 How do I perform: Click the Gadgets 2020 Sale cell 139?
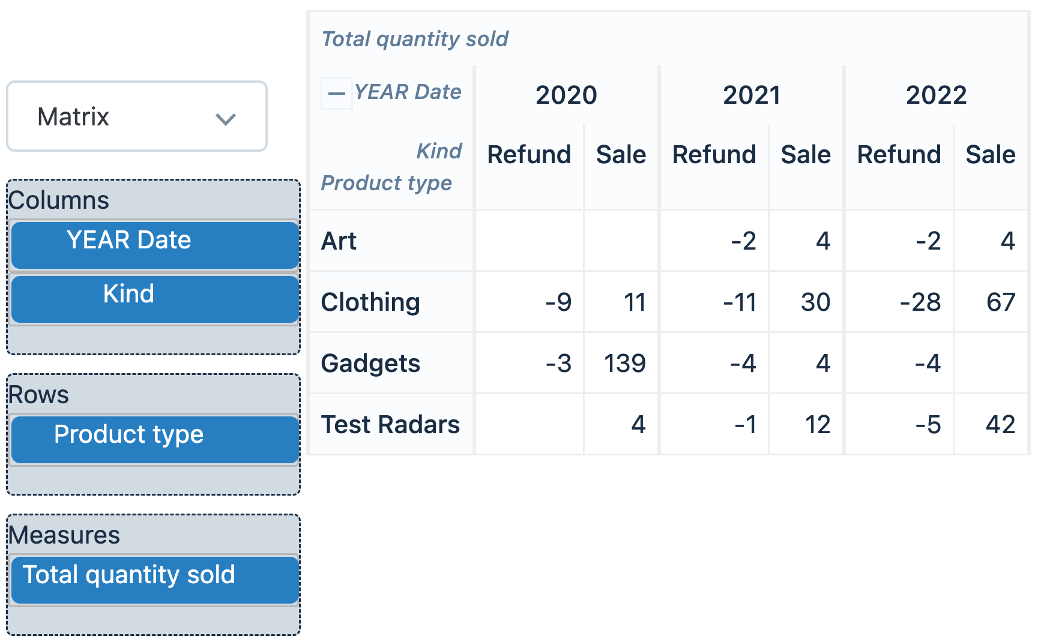pos(624,364)
